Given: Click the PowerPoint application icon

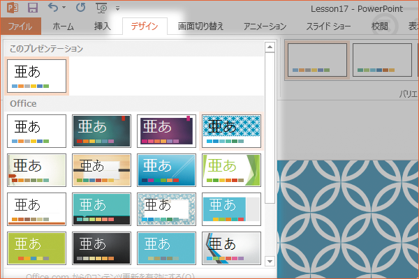Looking at the screenshot, I should (x=12, y=8).
